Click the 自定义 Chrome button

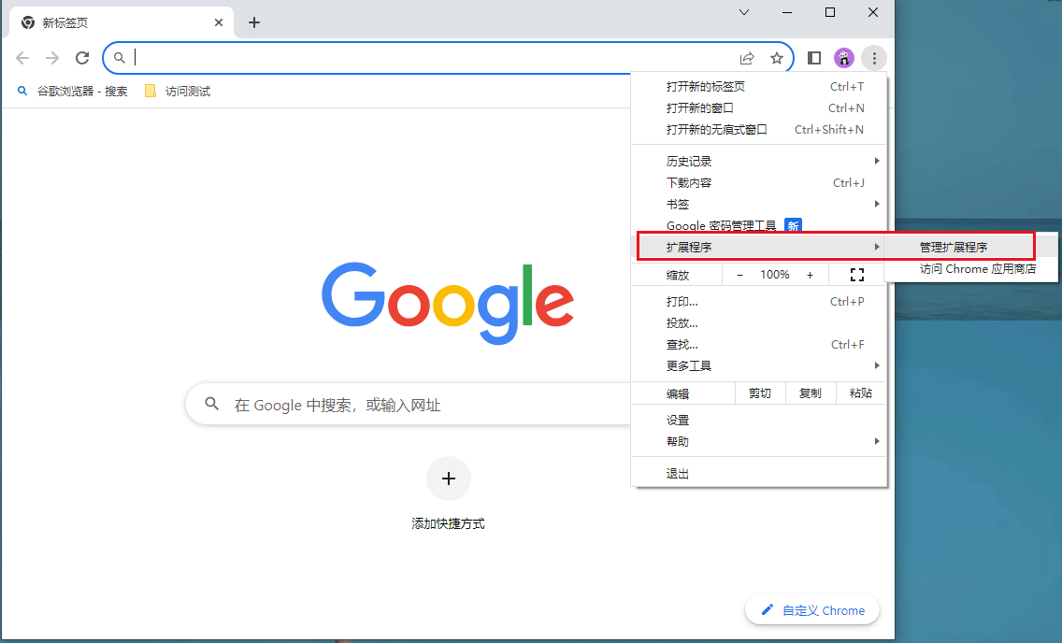coord(812,609)
